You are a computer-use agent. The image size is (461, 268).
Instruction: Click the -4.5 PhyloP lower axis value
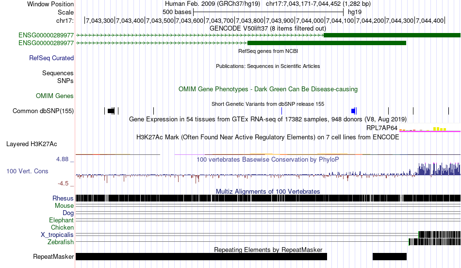[x=63, y=184]
